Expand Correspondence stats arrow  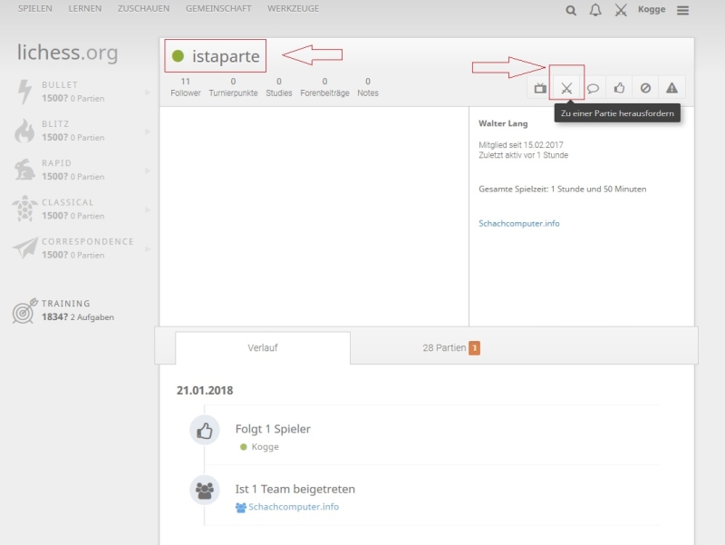pos(148,248)
